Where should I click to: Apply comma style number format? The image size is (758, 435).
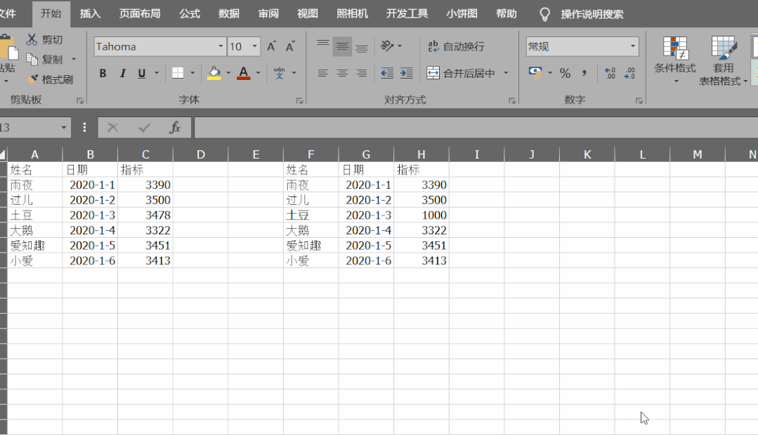pos(584,73)
